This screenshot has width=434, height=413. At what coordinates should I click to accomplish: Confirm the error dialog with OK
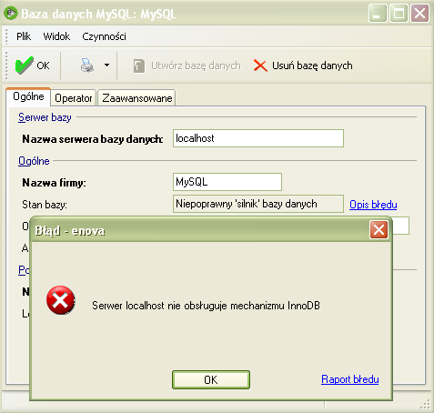point(211,379)
